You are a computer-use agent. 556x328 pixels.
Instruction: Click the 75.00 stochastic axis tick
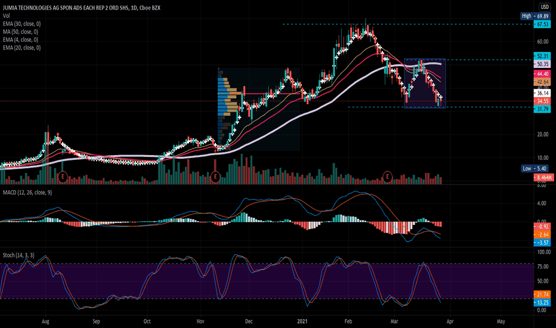click(x=544, y=267)
